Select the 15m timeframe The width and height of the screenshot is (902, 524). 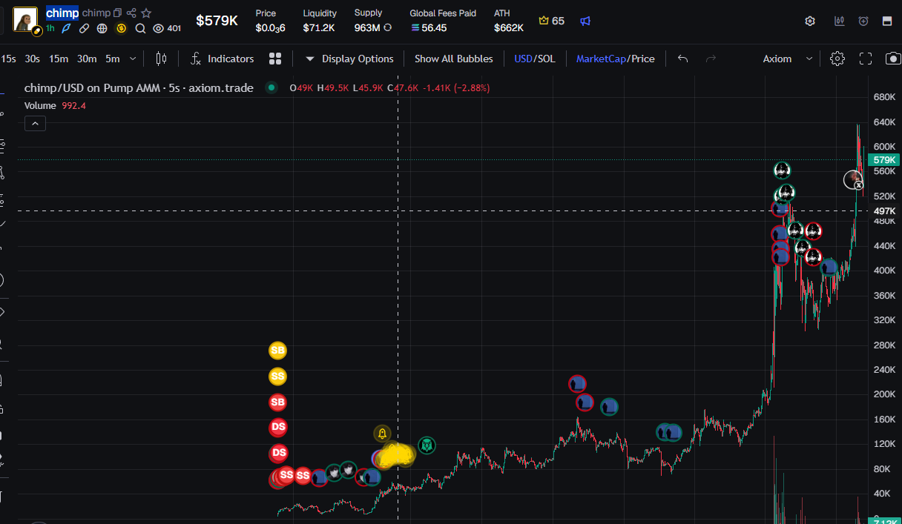59,59
